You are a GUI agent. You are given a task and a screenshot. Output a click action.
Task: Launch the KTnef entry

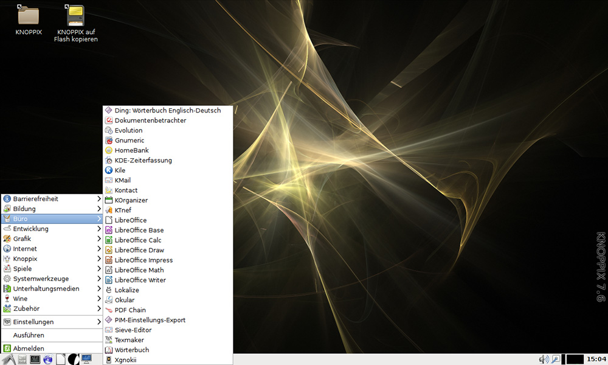168,210
